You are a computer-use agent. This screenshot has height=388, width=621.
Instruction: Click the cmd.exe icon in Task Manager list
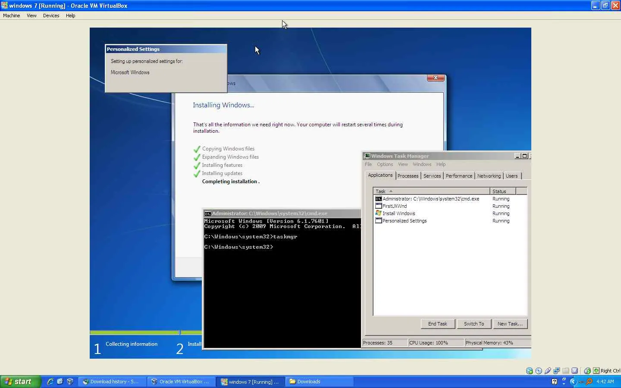click(x=379, y=199)
